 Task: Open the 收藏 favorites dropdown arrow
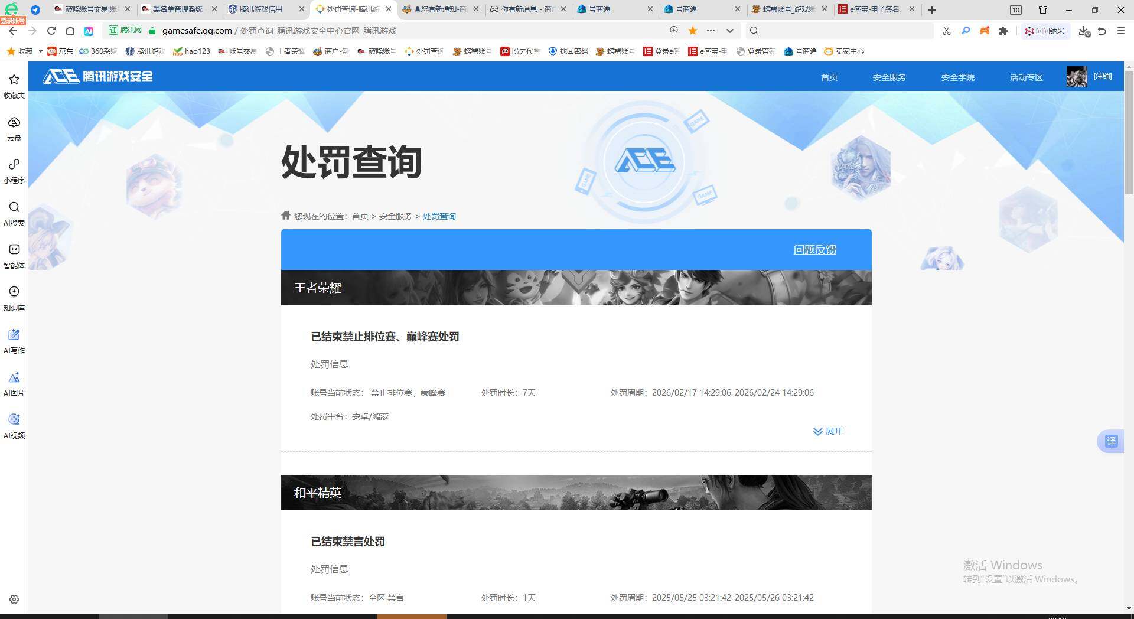point(39,51)
